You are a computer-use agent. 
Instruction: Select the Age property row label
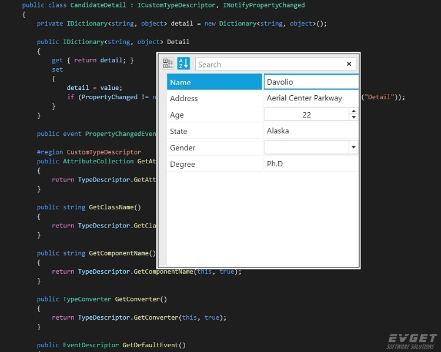point(214,115)
